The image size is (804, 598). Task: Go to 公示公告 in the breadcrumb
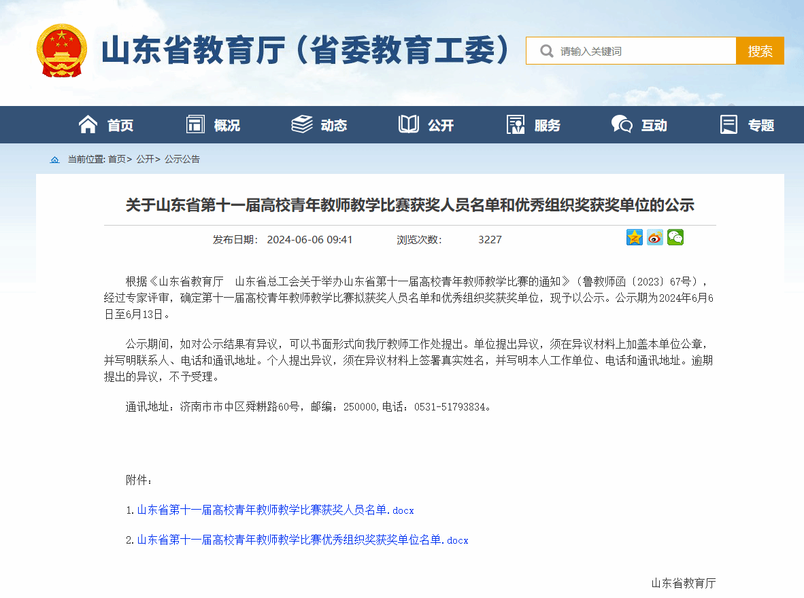182,160
